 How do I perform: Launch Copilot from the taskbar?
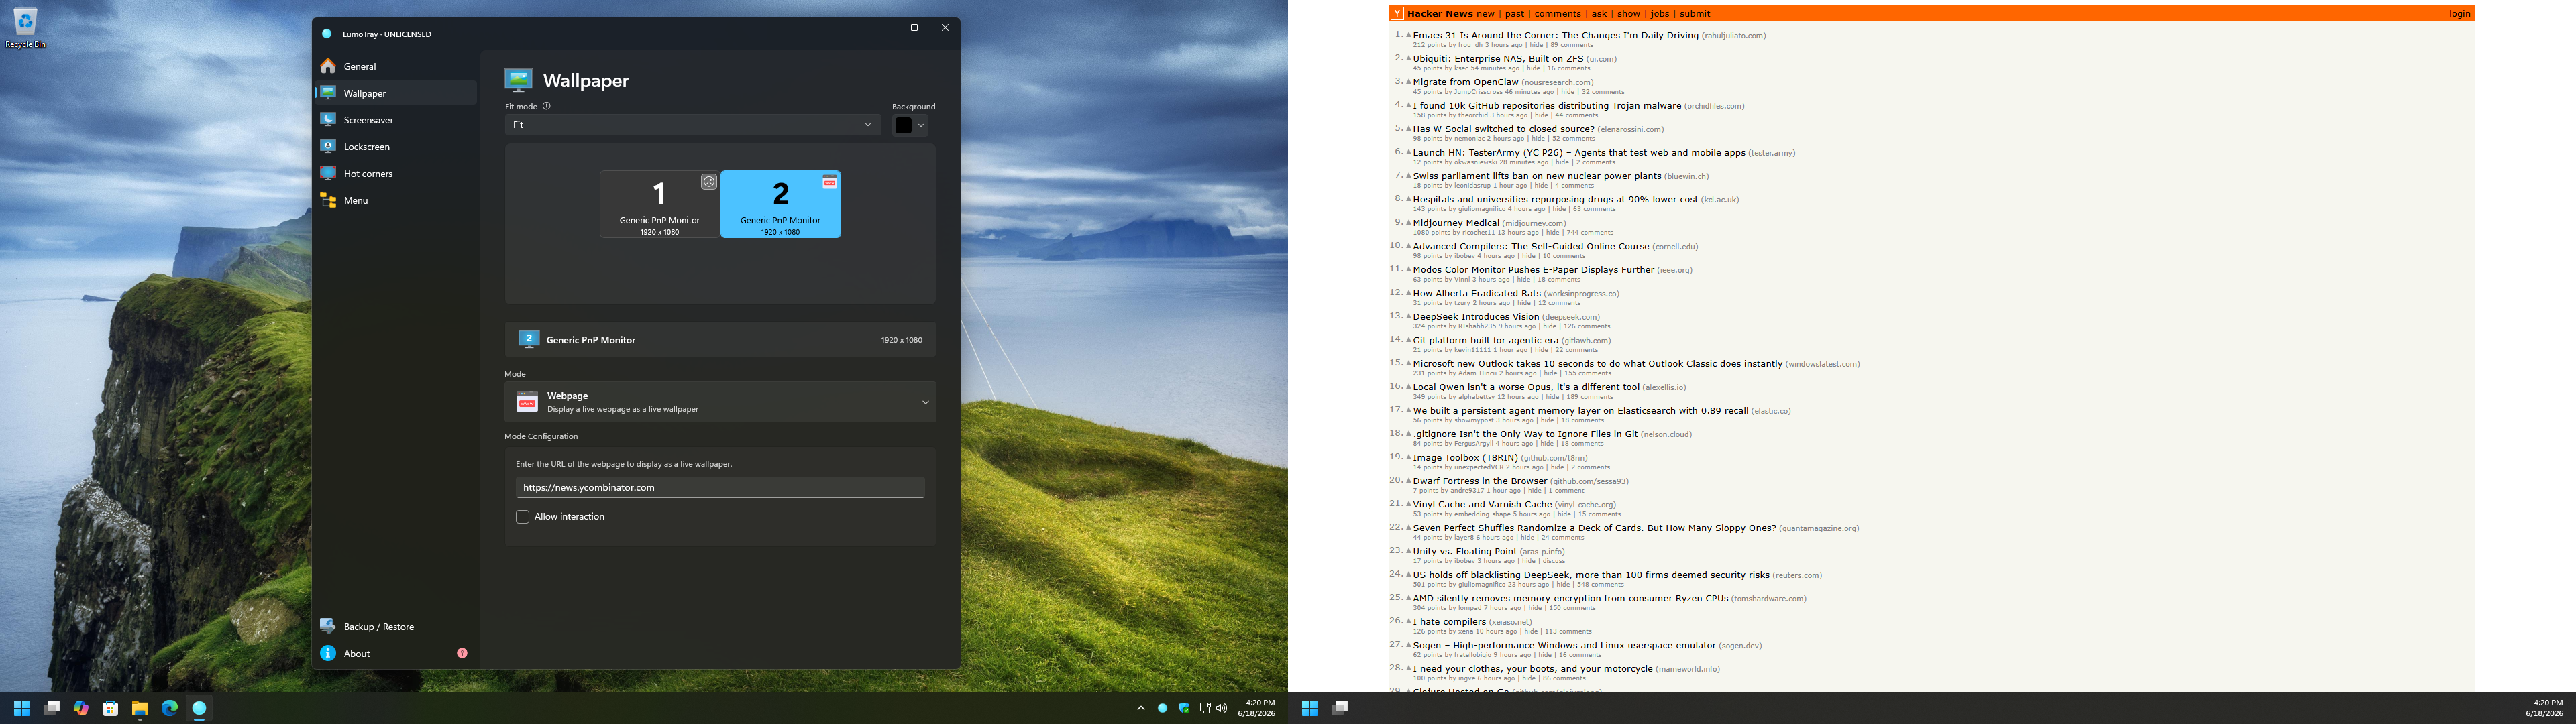81,708
